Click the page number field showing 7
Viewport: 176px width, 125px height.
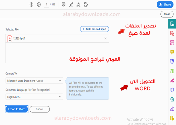tap(47, 5)
